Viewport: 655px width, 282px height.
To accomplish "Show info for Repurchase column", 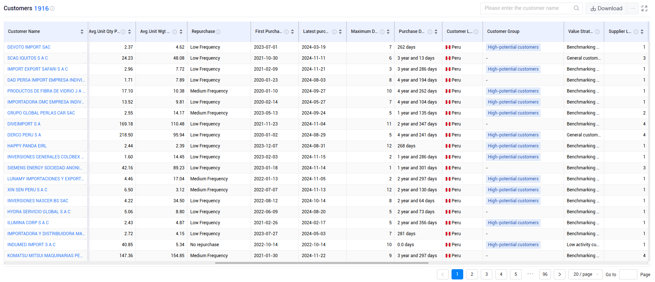I will (x=218, y=32).
